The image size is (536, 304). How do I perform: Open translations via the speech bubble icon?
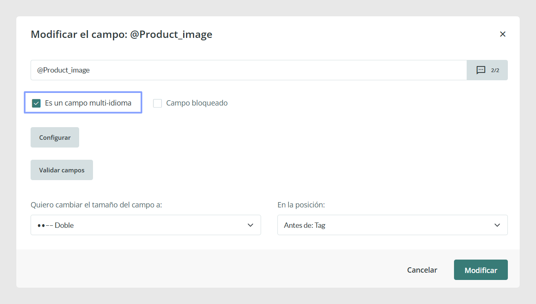click(x=481, y=70)
